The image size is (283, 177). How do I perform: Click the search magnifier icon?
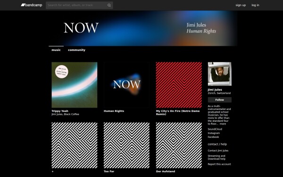point(109,5)
